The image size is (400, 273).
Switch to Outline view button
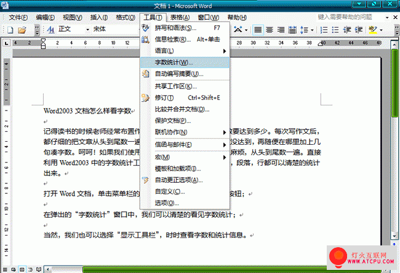pyautogui.click(x=30, y=269)
